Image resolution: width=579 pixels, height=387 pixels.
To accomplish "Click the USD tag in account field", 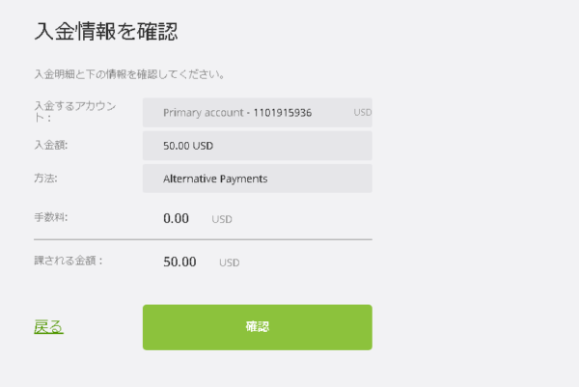I will pyautogui.click(x=362, y=112).
